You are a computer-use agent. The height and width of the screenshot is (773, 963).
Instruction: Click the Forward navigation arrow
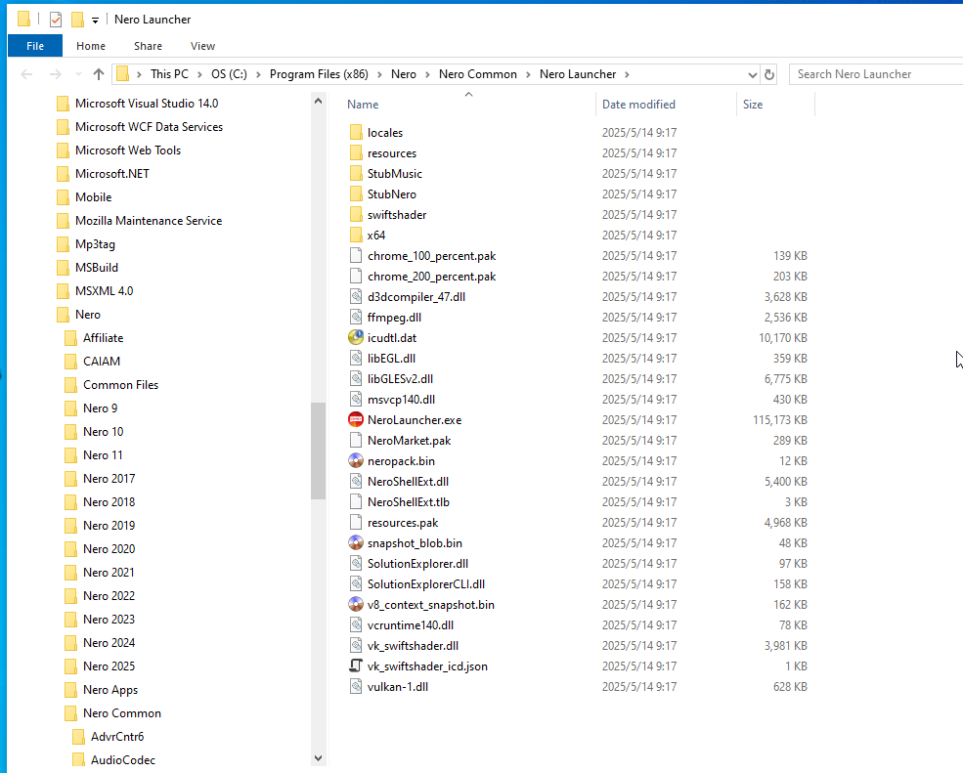click(x=56, y=74)
